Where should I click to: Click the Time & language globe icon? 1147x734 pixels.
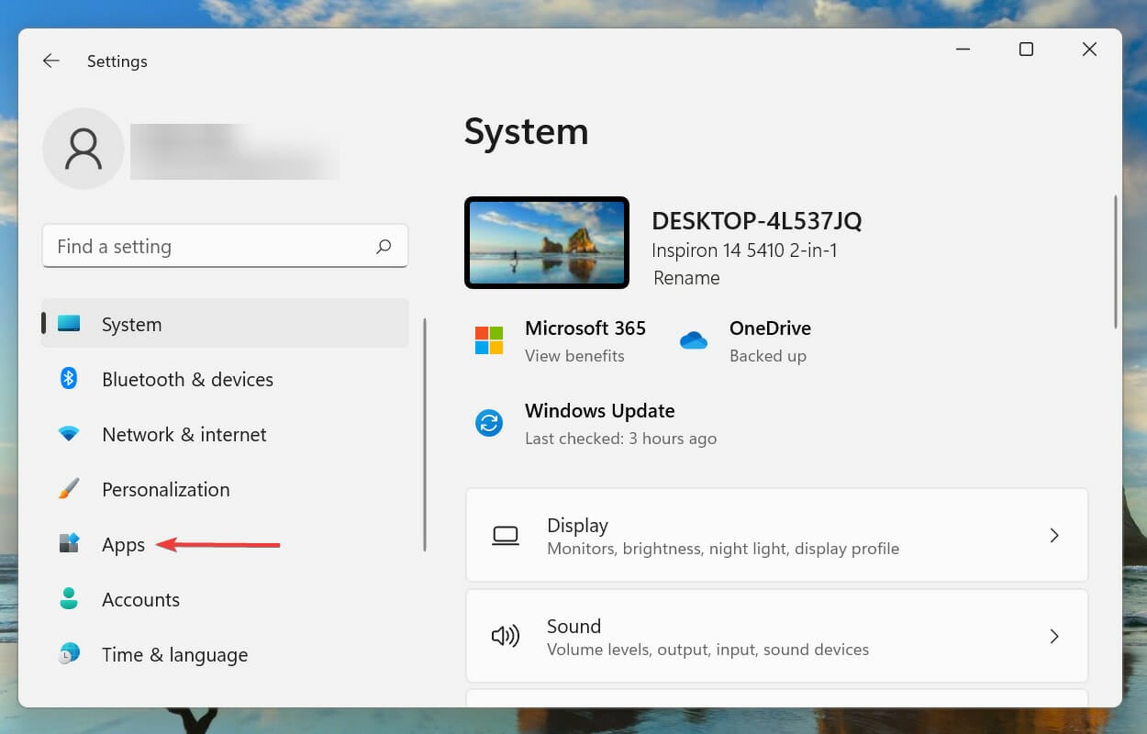[69, 654]
